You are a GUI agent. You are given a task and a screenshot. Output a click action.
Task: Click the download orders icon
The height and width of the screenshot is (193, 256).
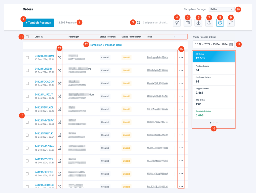(198, 23)
